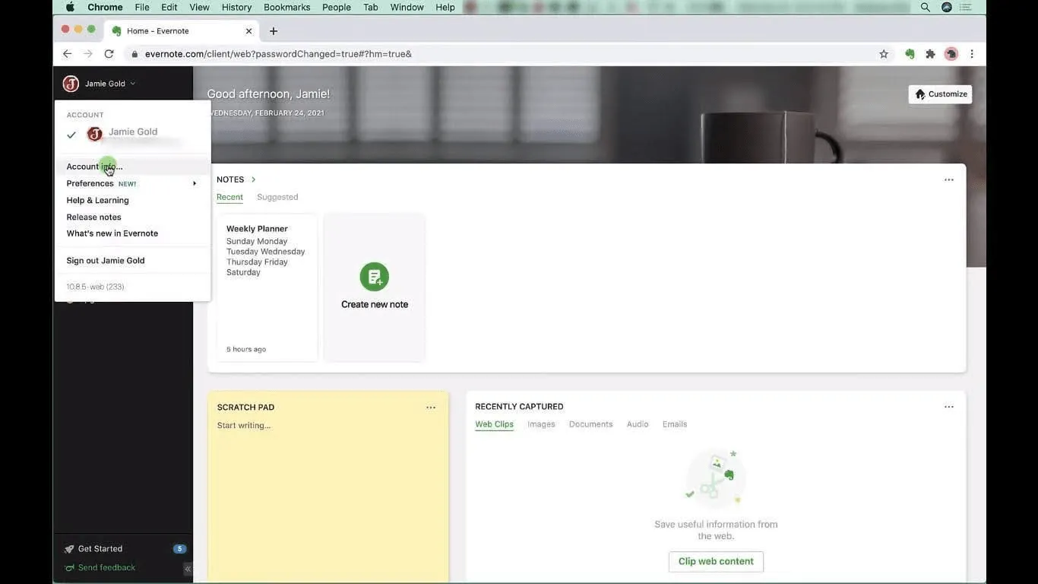The width and height of the screenshot is (1038, 584).
Task: Open Chrome three-dot menu
Action: [x=972, y=54]
